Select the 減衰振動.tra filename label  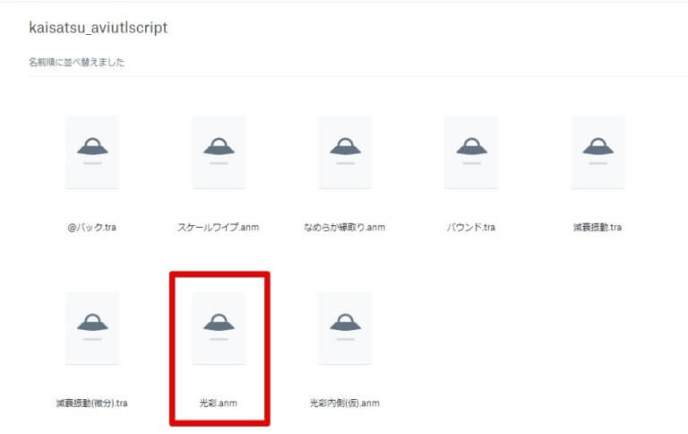[598, 228]
